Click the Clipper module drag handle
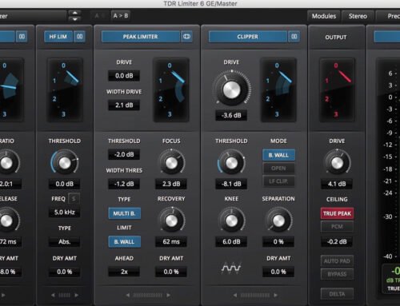 tap(255, 295)
